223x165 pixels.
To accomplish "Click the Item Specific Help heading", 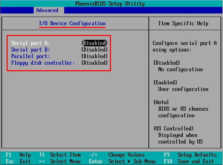I will pyautogui.click(x=183, y=24).
